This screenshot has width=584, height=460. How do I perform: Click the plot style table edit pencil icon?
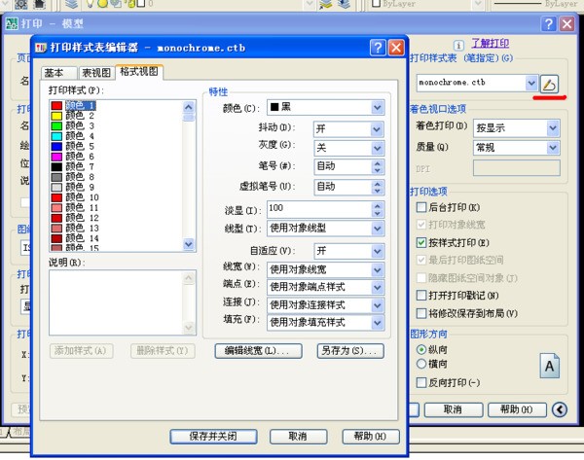pyautogui.click(x=550, y=84)
